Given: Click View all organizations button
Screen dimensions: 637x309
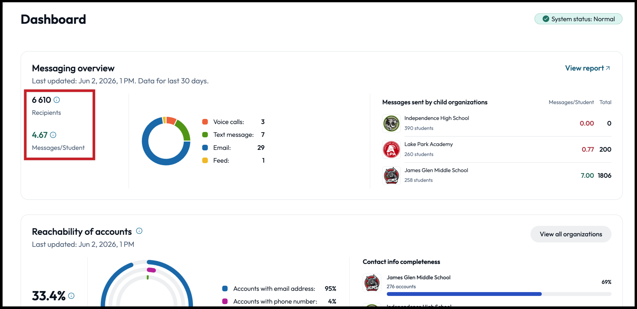Looking at the screenshot, I should (571, 234).
